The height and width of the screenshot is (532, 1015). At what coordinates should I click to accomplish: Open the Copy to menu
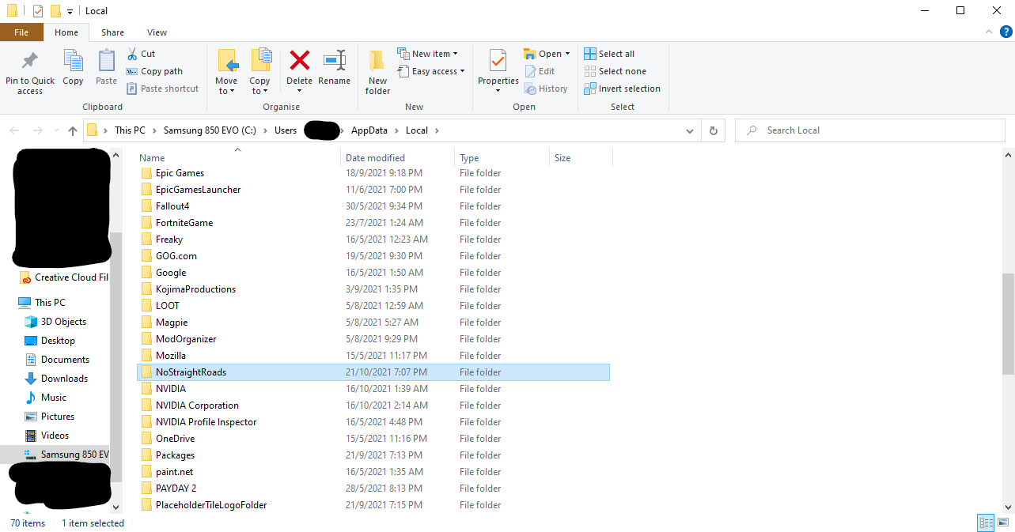point(259,72)
